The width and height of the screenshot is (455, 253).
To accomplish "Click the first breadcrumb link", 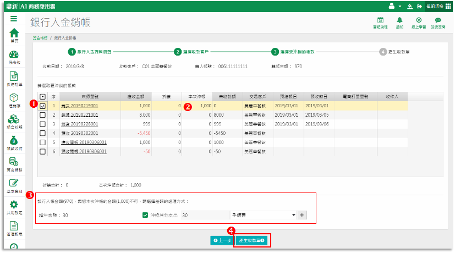I will point(40,38).
